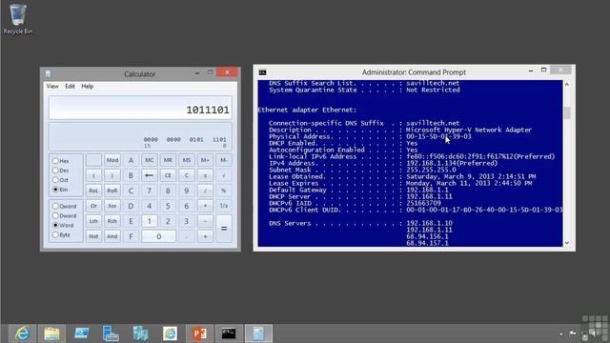The image size is (610, 343).
Task: Open the PowerPoint taskbar icon
Action: [x=199, y=333]
